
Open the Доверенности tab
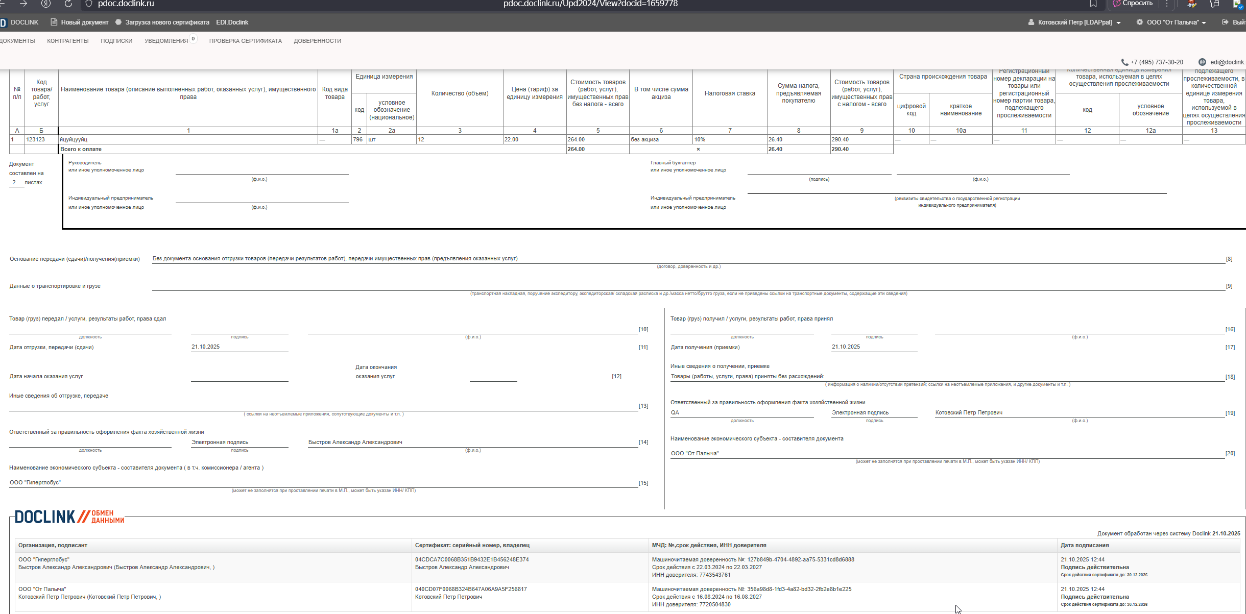point(317,41)
